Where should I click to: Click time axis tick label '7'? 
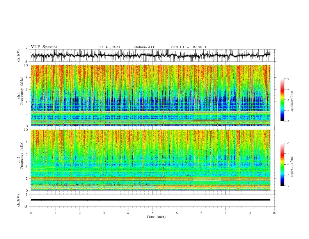[201, 213]
